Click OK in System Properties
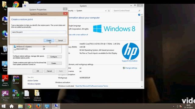This screenshot has height=109, width=195. point(38,71)
